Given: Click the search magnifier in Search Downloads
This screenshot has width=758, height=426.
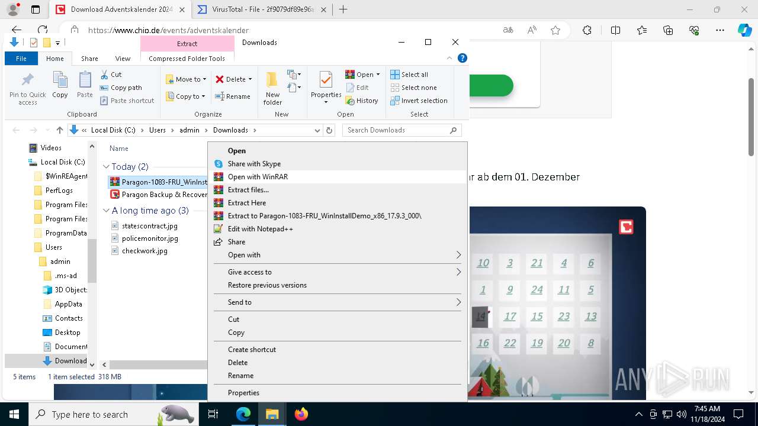Looking at the screenshot, I should [x=454, y=130].
